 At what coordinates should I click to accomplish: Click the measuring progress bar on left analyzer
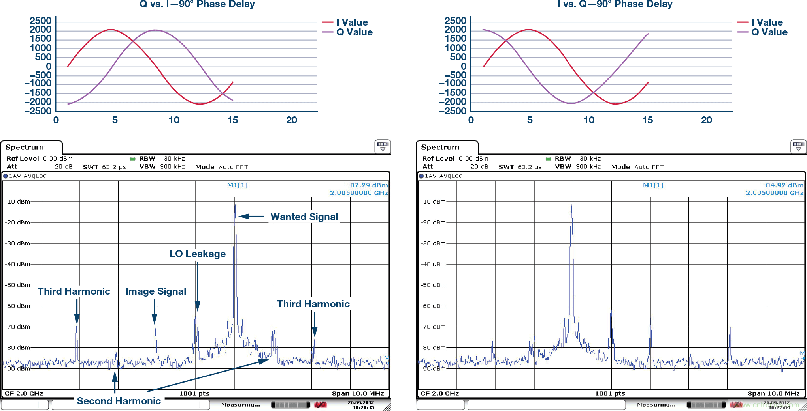click(290, 405)
